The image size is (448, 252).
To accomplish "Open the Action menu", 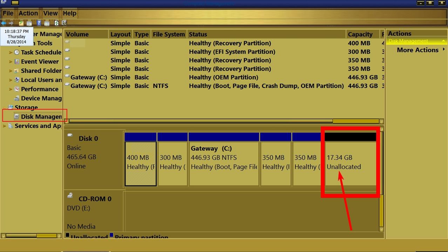I will 28,13.
